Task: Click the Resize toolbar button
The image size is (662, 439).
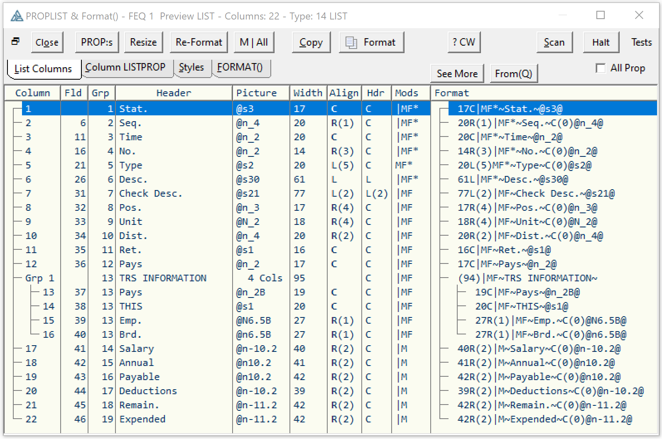Action: click(x=143, y=42)
